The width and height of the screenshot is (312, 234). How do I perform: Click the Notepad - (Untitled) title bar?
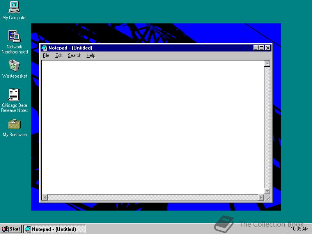click(156, 48)
